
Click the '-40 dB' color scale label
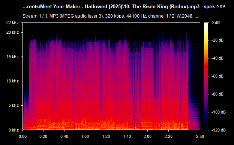coord(217,58)
